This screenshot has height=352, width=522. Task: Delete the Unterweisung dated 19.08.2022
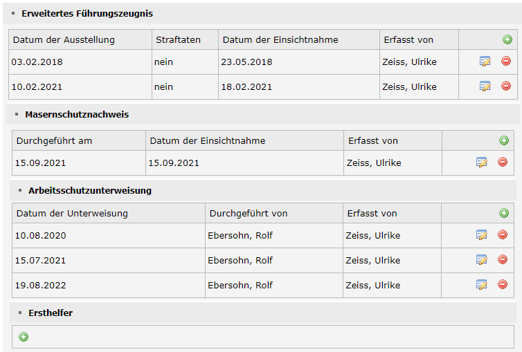click(x=503, y=284)
